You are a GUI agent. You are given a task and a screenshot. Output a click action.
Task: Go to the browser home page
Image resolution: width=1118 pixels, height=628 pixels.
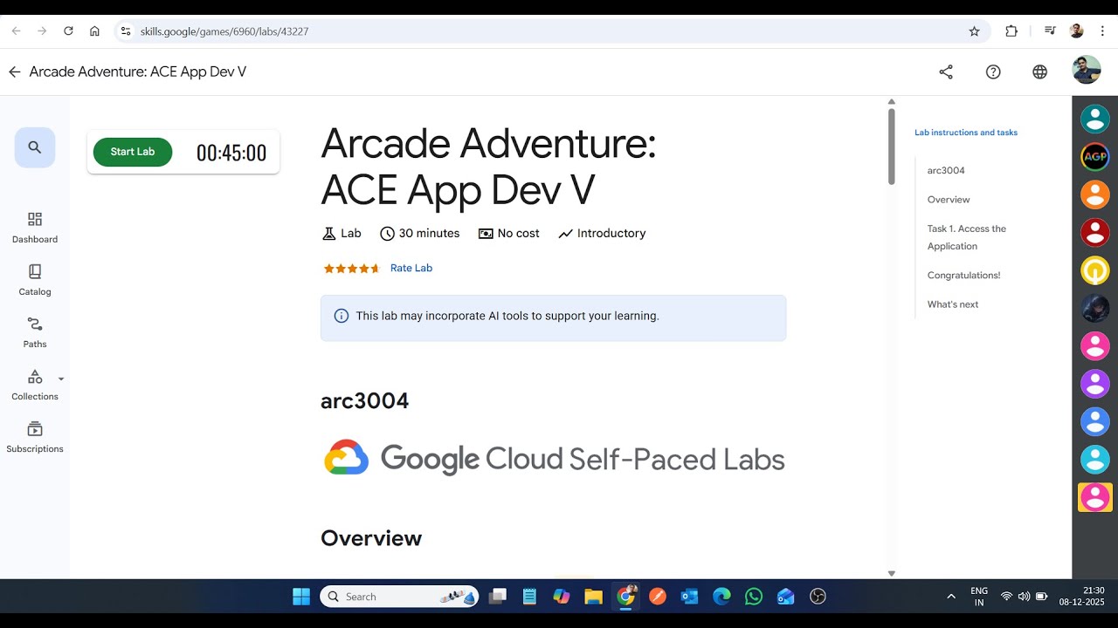pyautogui.click(x=94, y=31)
